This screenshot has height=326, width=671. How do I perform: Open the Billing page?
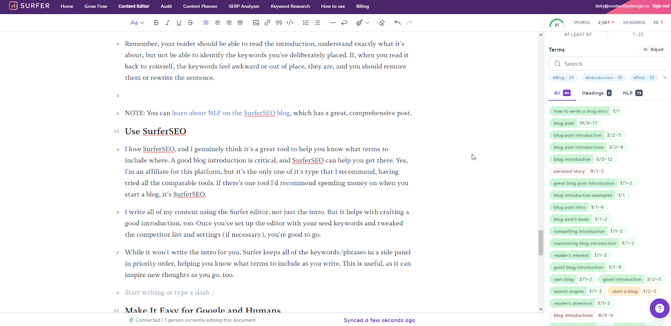362,6
